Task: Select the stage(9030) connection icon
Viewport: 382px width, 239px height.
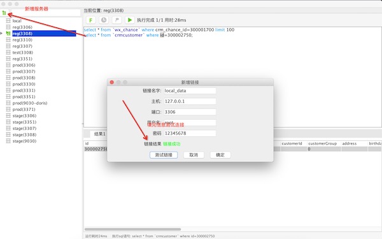Action: coord(8,141)
